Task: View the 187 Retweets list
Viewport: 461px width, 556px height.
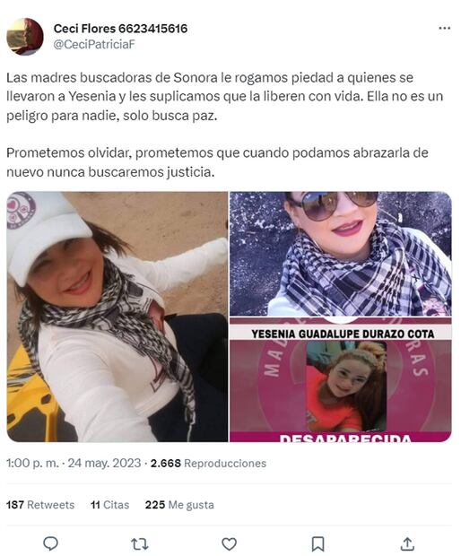Action: [x=40, y=505]
